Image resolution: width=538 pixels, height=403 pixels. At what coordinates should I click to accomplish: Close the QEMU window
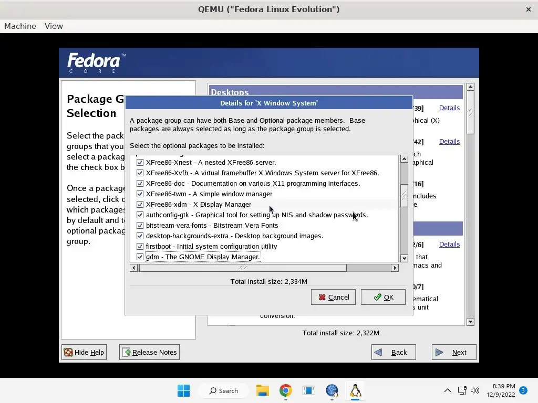click(x=529, y=9)
